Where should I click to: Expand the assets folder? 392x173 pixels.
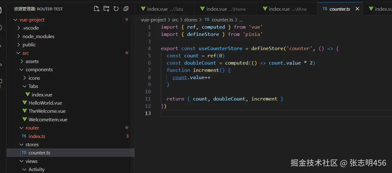pos(22,61)
